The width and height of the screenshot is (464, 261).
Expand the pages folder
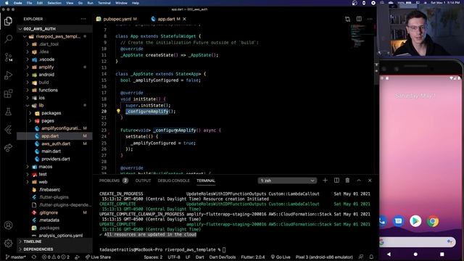(55, 121)
